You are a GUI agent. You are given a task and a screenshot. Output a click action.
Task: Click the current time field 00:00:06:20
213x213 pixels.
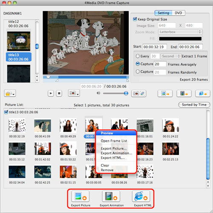pyautogui.click(x=91, y=86)
